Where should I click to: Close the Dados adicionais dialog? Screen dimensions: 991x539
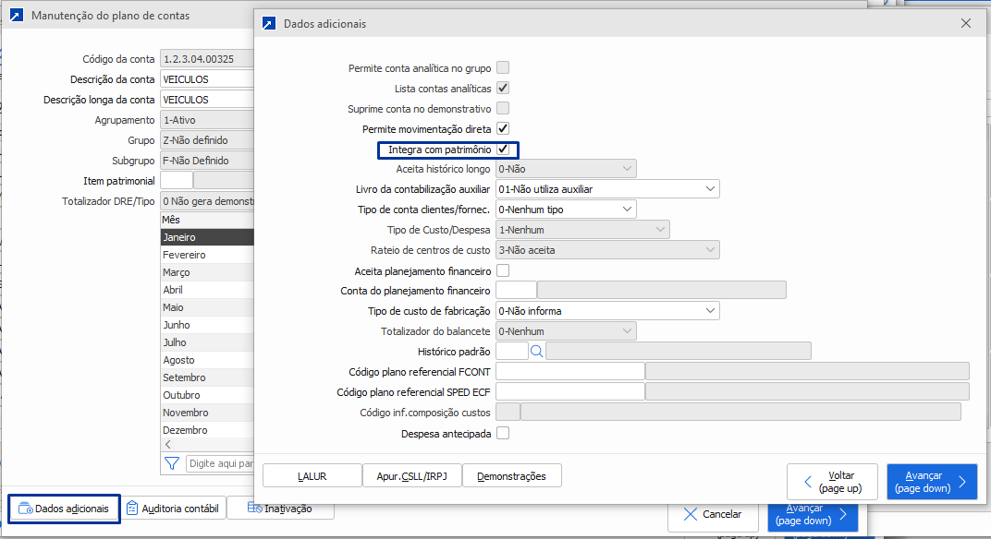click(x=966, y=23)
